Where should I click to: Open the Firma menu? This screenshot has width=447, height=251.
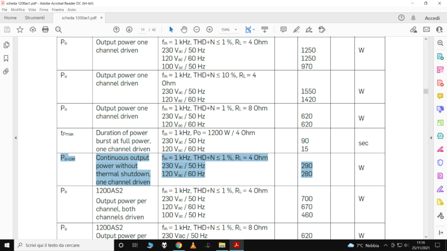pyautogui.click(x=44, y=9)
